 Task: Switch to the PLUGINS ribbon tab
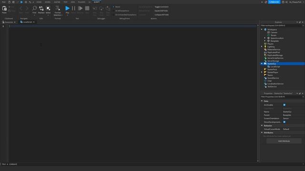(81, 2)
